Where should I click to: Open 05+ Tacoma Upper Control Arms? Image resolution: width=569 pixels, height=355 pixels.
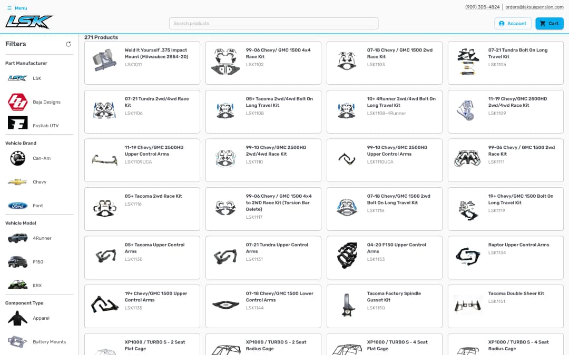click(142, 258)
